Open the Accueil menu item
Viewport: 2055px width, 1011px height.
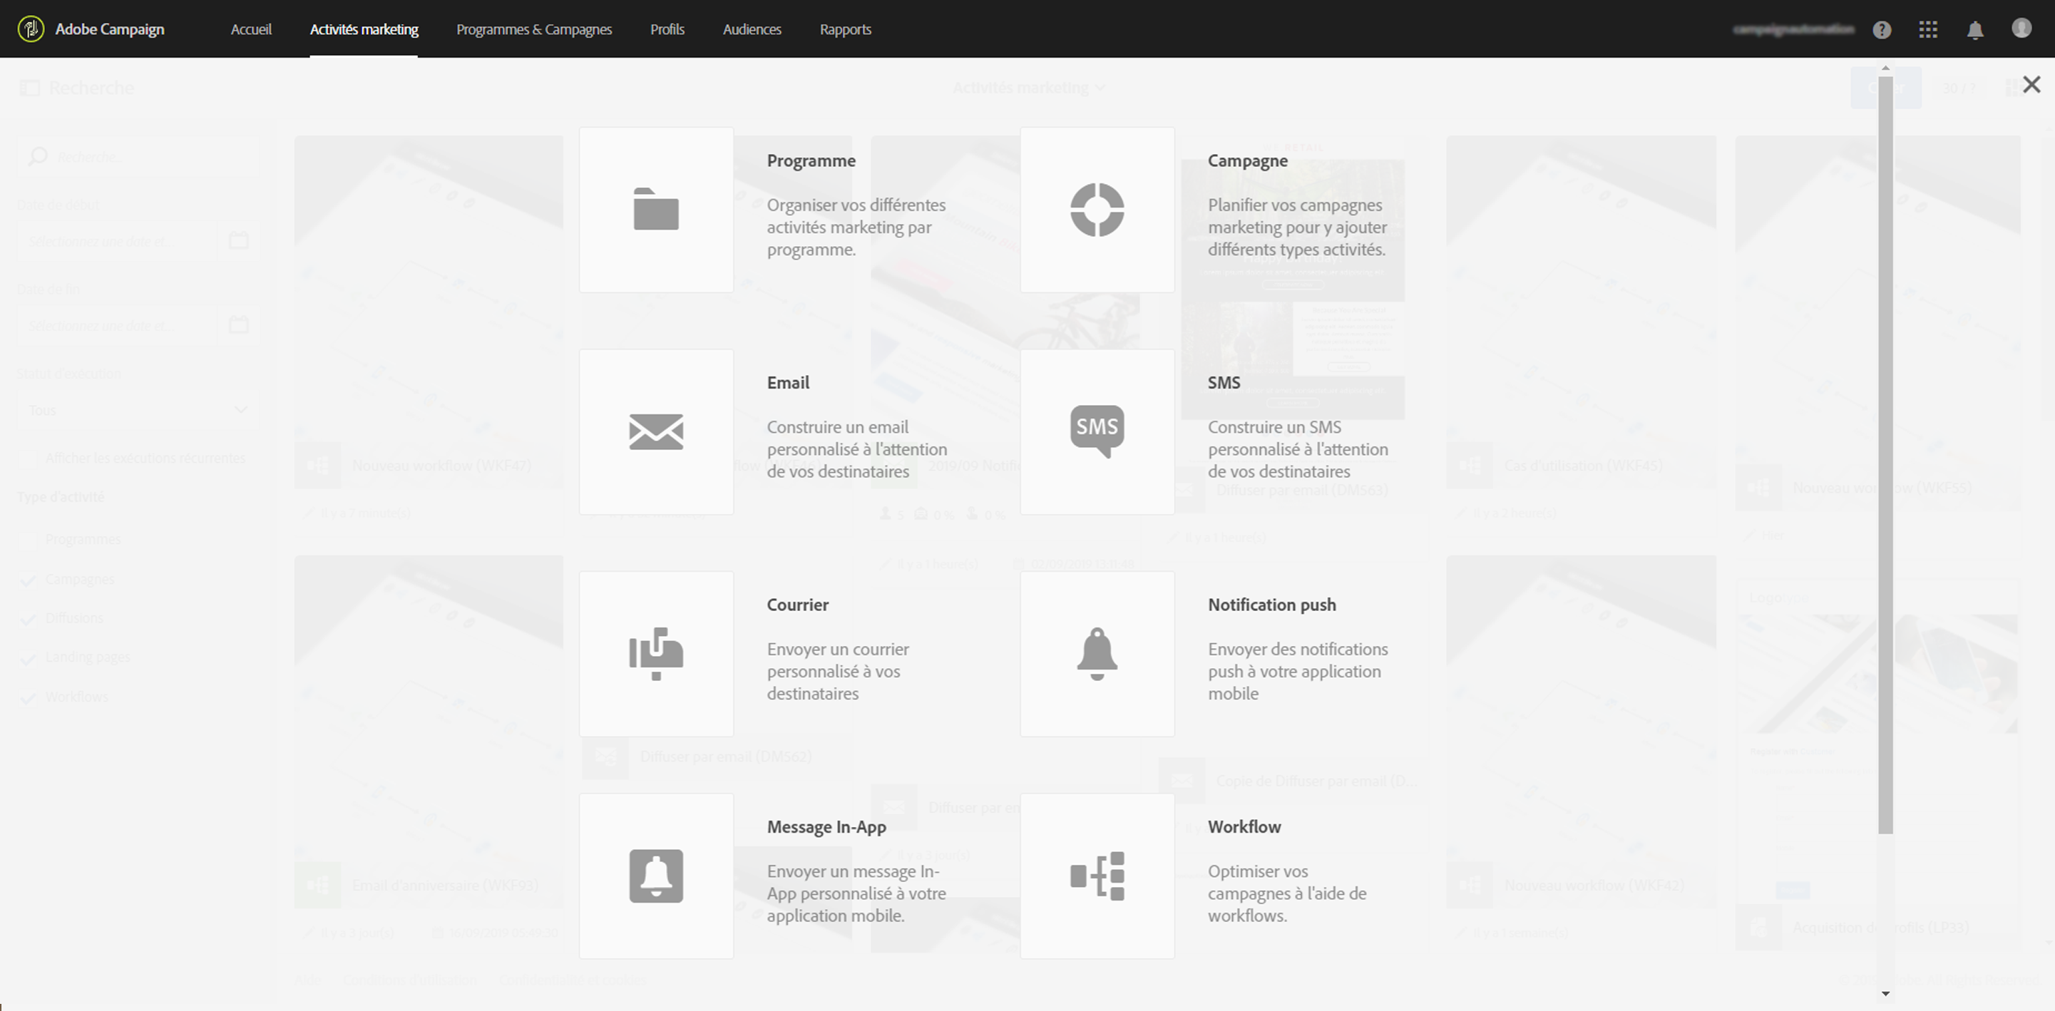[250, 29]
